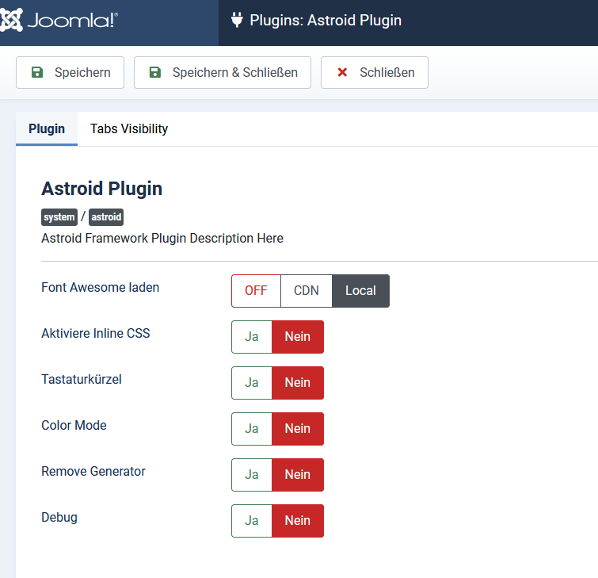Select Ja for Remove Generator
The image size is (598, 578).
point(252,475)
